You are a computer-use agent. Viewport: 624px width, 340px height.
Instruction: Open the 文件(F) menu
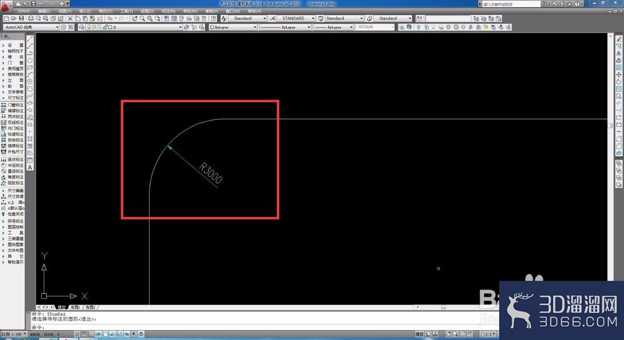click(24, 11)
